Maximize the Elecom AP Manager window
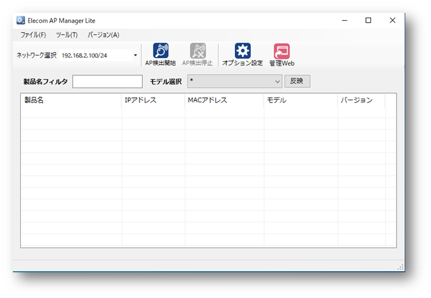This screenshot has width=431, height=298. click(368, 20)
